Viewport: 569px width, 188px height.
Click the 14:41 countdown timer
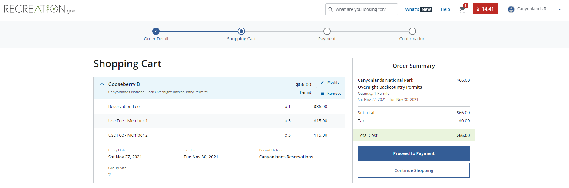tap(485, 9)
